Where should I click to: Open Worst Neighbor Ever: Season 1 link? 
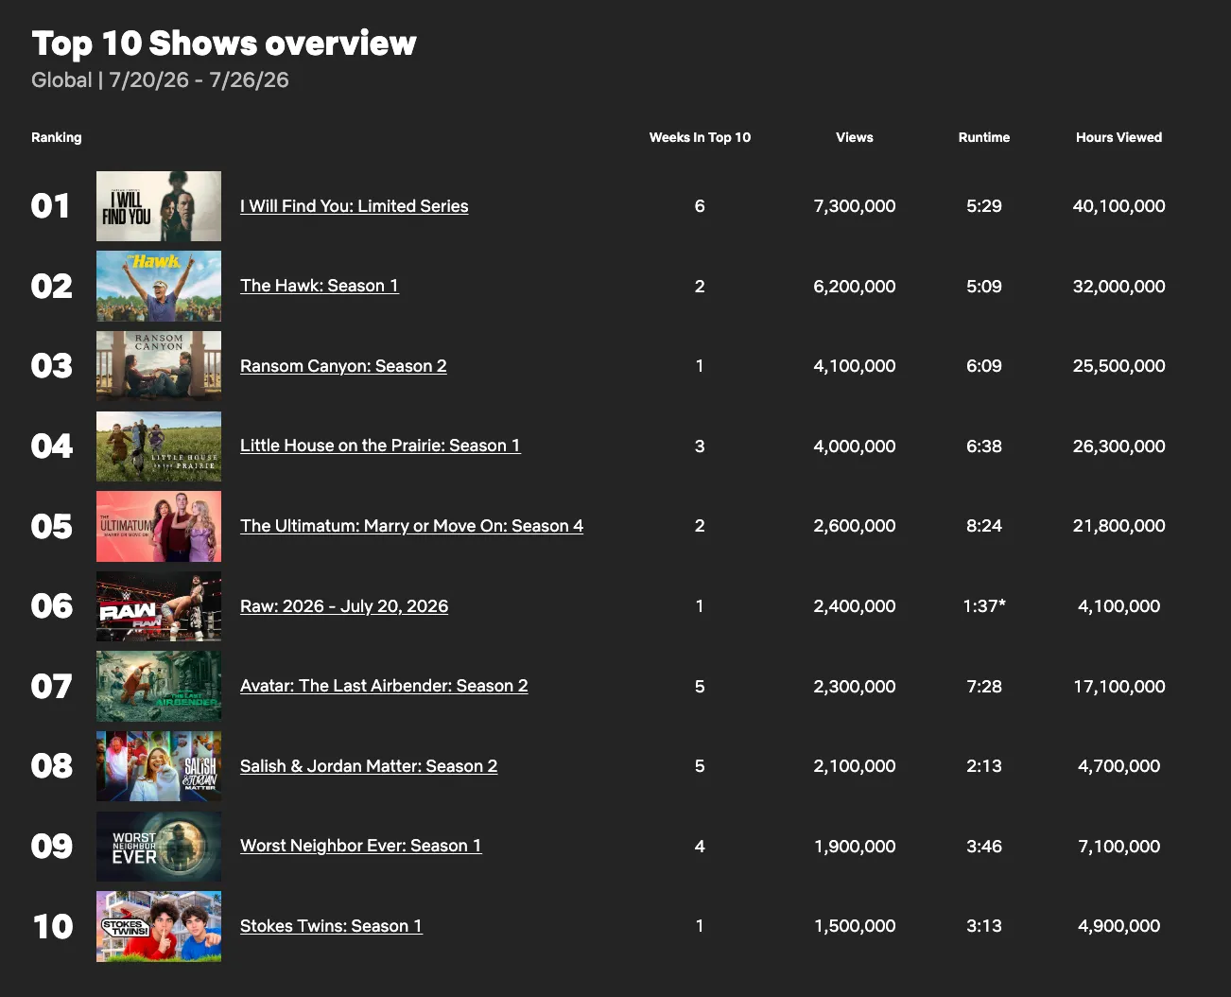[x=361, y=846]
